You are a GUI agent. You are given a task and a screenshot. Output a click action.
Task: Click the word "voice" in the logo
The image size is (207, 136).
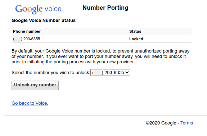pyautogui.click(x=53, y=9)
